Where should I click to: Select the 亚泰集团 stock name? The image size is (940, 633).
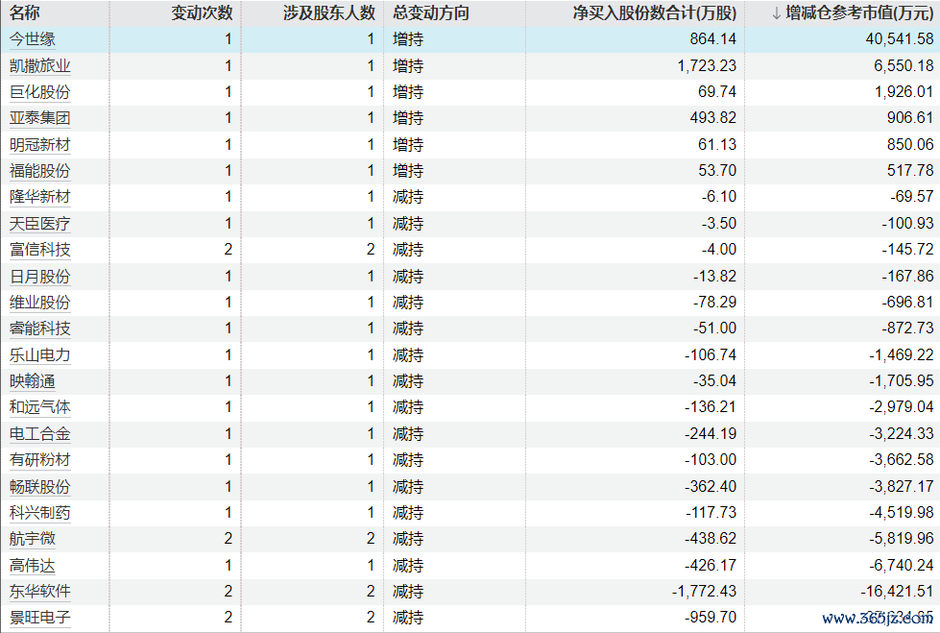point(39,118)
